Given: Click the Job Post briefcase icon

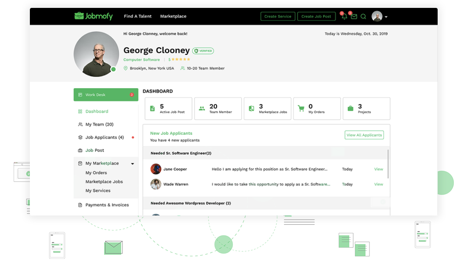Looking at the screenshot, I should pyautogui.click(x=80, y=150).
